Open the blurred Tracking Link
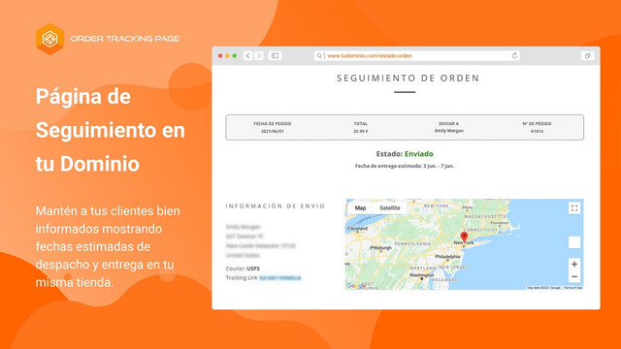621x349 pixels. pos(280,278)
